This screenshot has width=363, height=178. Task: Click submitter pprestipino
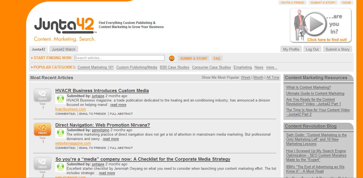[100, 130]
